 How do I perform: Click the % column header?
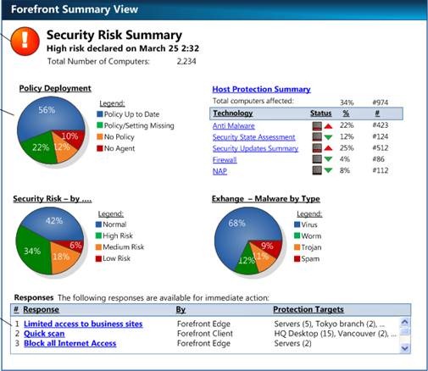coord(346,114)
